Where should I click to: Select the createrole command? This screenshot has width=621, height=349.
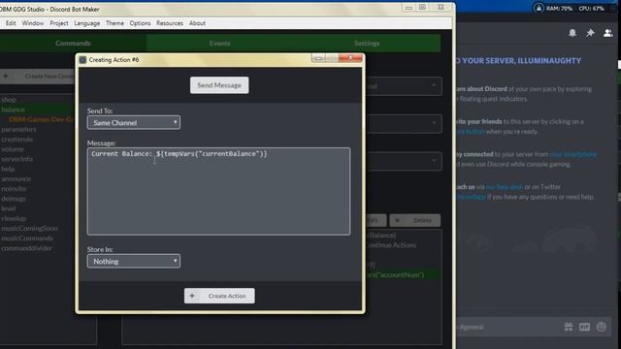17,140
